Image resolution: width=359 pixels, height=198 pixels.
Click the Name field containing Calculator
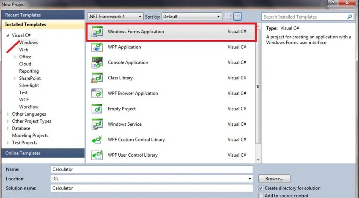point(151,169)
